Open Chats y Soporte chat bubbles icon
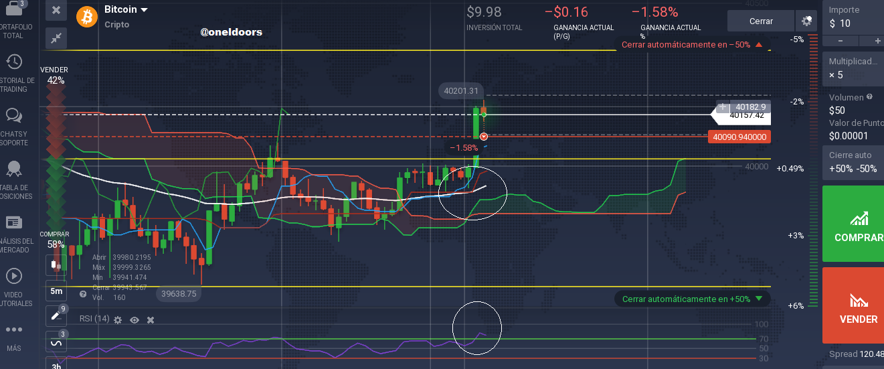 click(x=13, y=116)
